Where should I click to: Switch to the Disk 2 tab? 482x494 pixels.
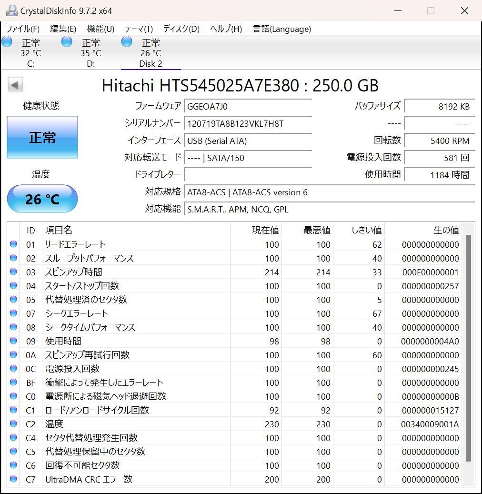[x=151, y=63]
